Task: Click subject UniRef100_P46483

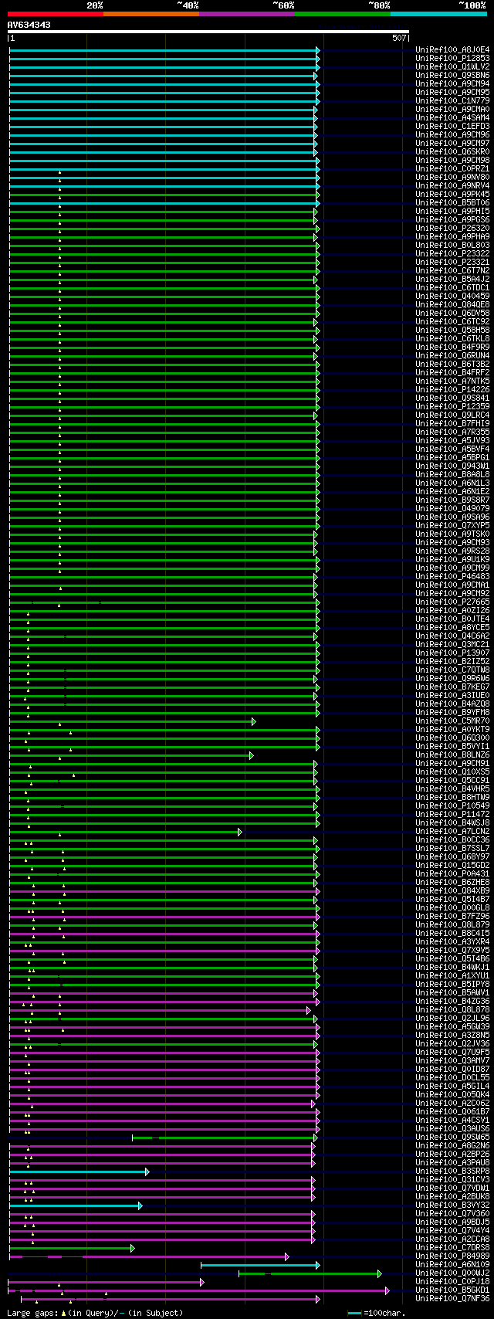Action: (x=452, y=576)
